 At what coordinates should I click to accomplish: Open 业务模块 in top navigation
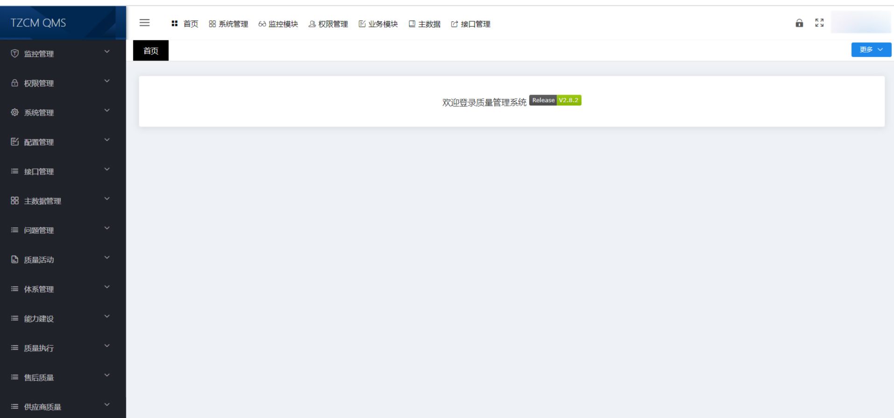coord(378,24)
